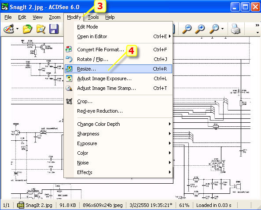Click the plain zoom magnifier icon

[x=214, y=29]
